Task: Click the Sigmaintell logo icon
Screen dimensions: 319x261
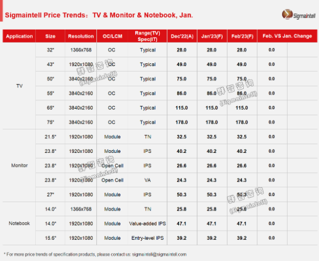Action: 287,14
